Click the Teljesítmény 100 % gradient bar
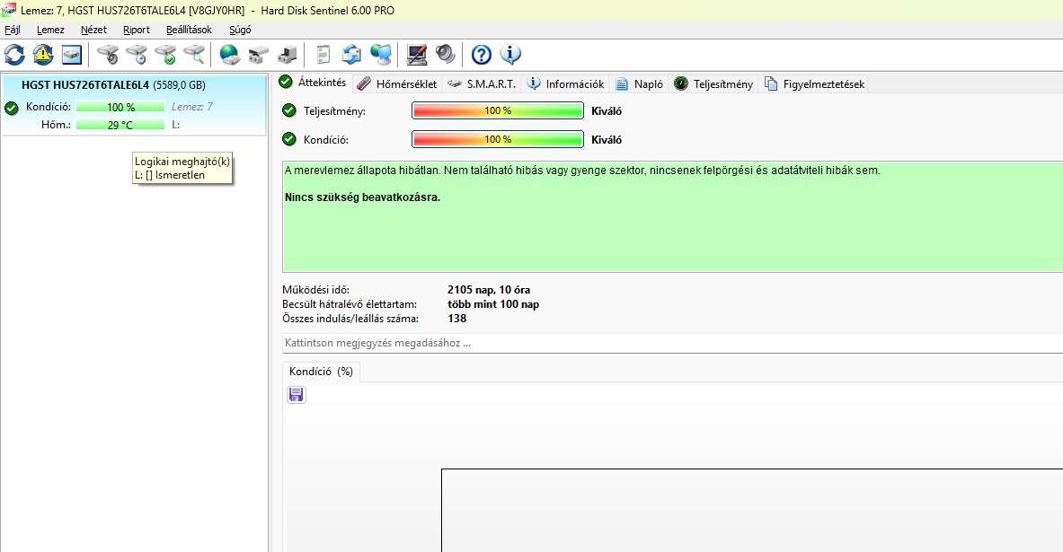The height and width of the screenshot is (552, 1063). [498, 110]
